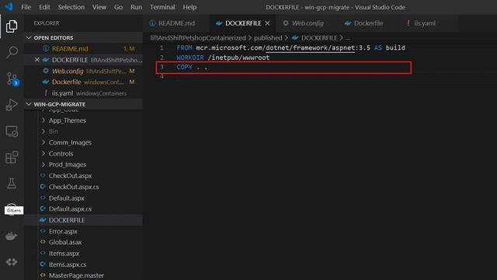Select DOCKERFILE in the file tree
This screenshot has height=280, width=497.
[x=83, y=220]
